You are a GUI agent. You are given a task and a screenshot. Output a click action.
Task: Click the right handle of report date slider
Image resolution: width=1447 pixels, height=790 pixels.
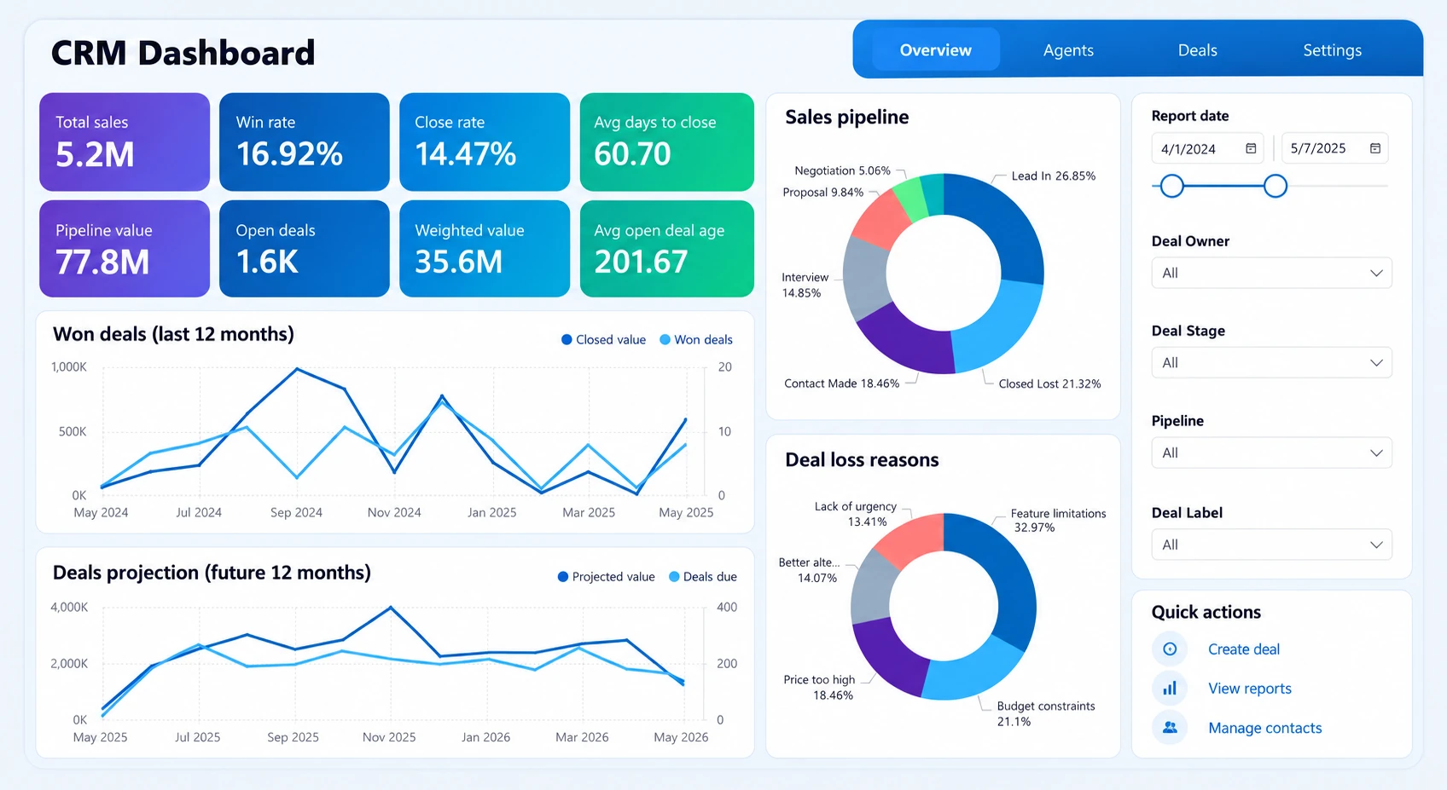pyautogui.click(x=1276, y=186)
